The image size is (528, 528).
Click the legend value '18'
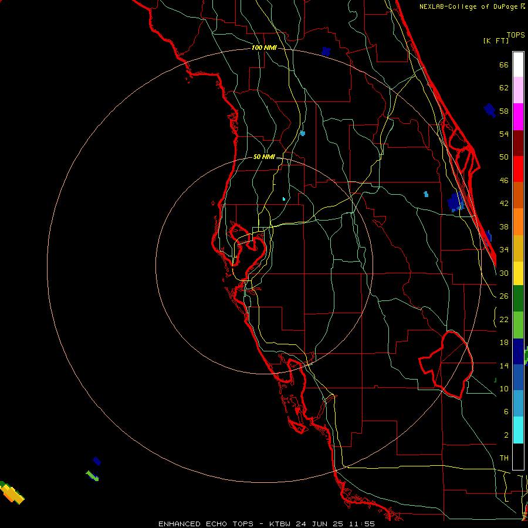[504, 343]
